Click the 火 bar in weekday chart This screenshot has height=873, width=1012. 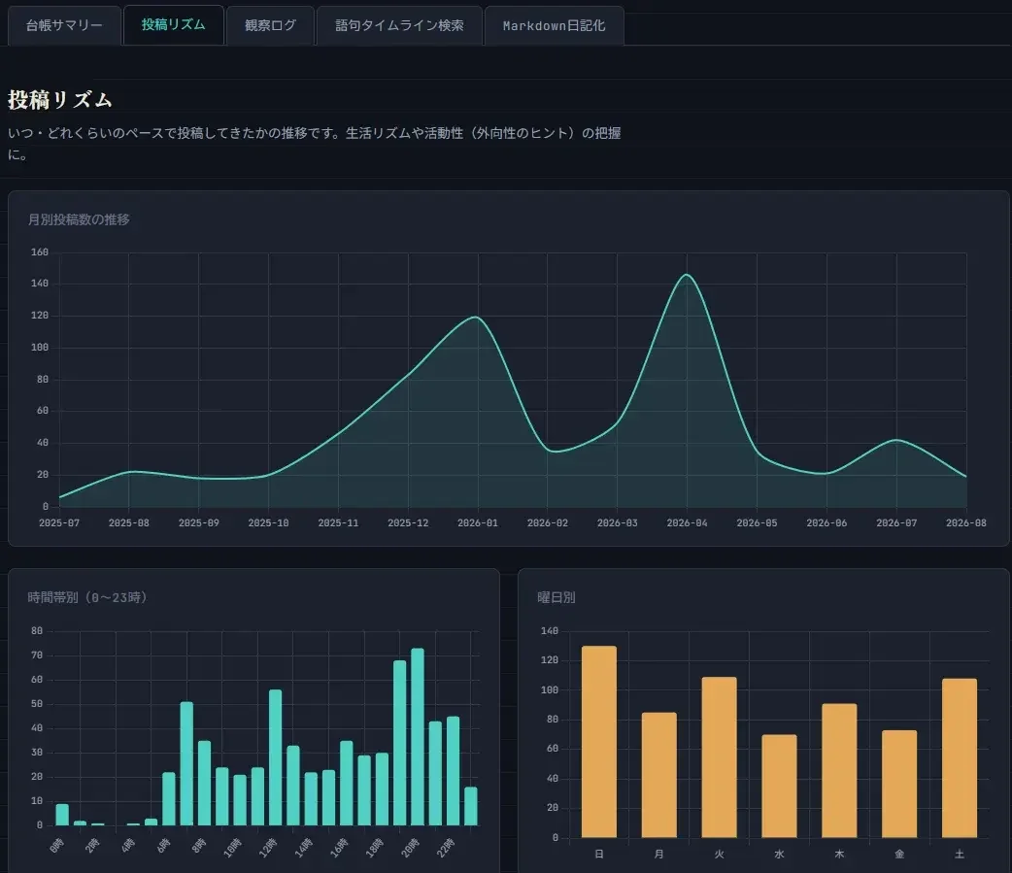[719, 757]
